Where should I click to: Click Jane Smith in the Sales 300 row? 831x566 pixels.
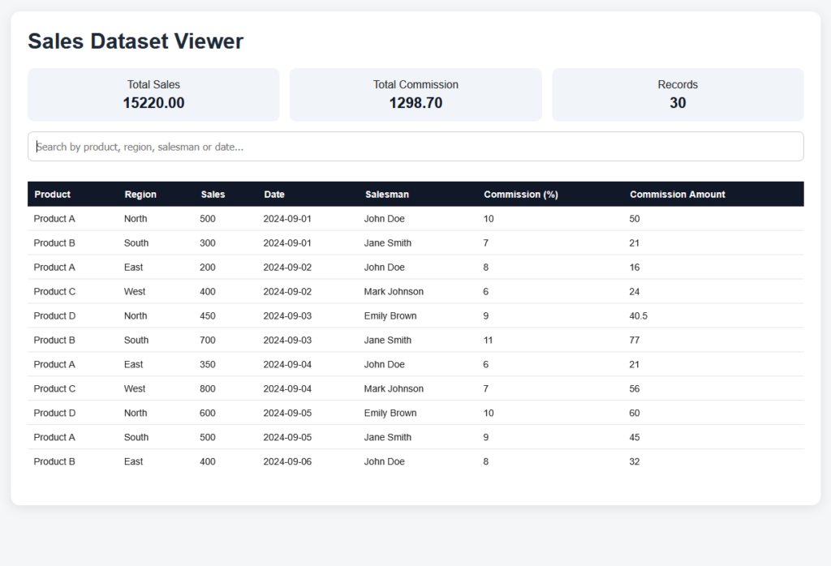(387, 243)
